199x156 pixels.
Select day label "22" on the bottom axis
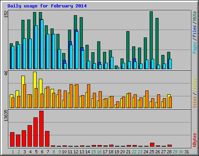pyautogui.click(x=134, y=152)
